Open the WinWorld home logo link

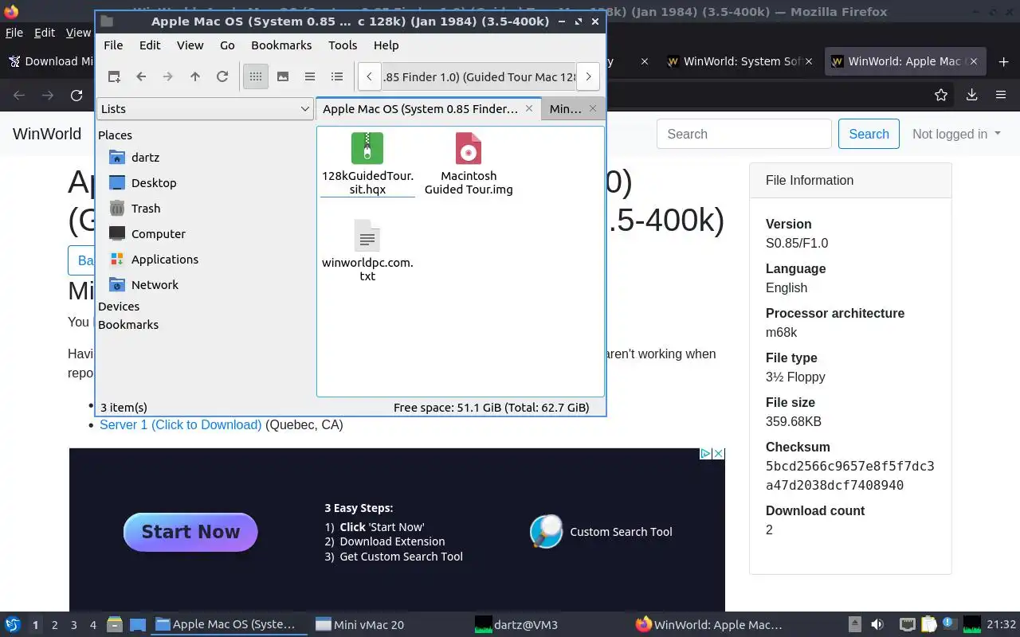47,134
